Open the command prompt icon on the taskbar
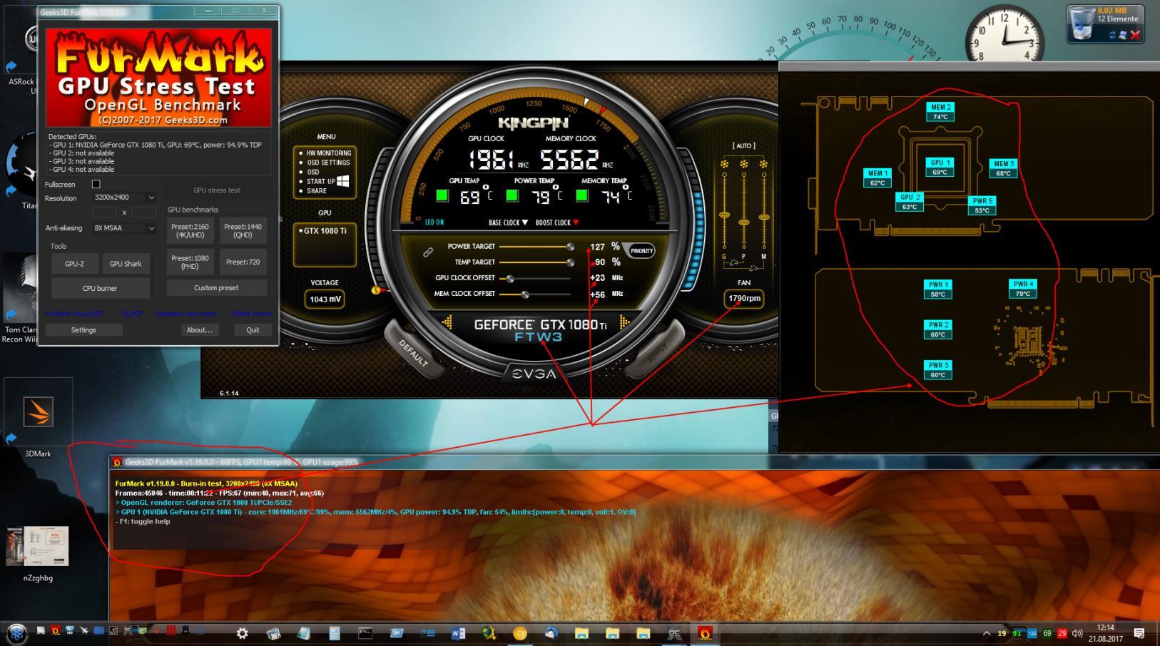The height and width of the screenshot is (646, 1160). pos(365,633)
